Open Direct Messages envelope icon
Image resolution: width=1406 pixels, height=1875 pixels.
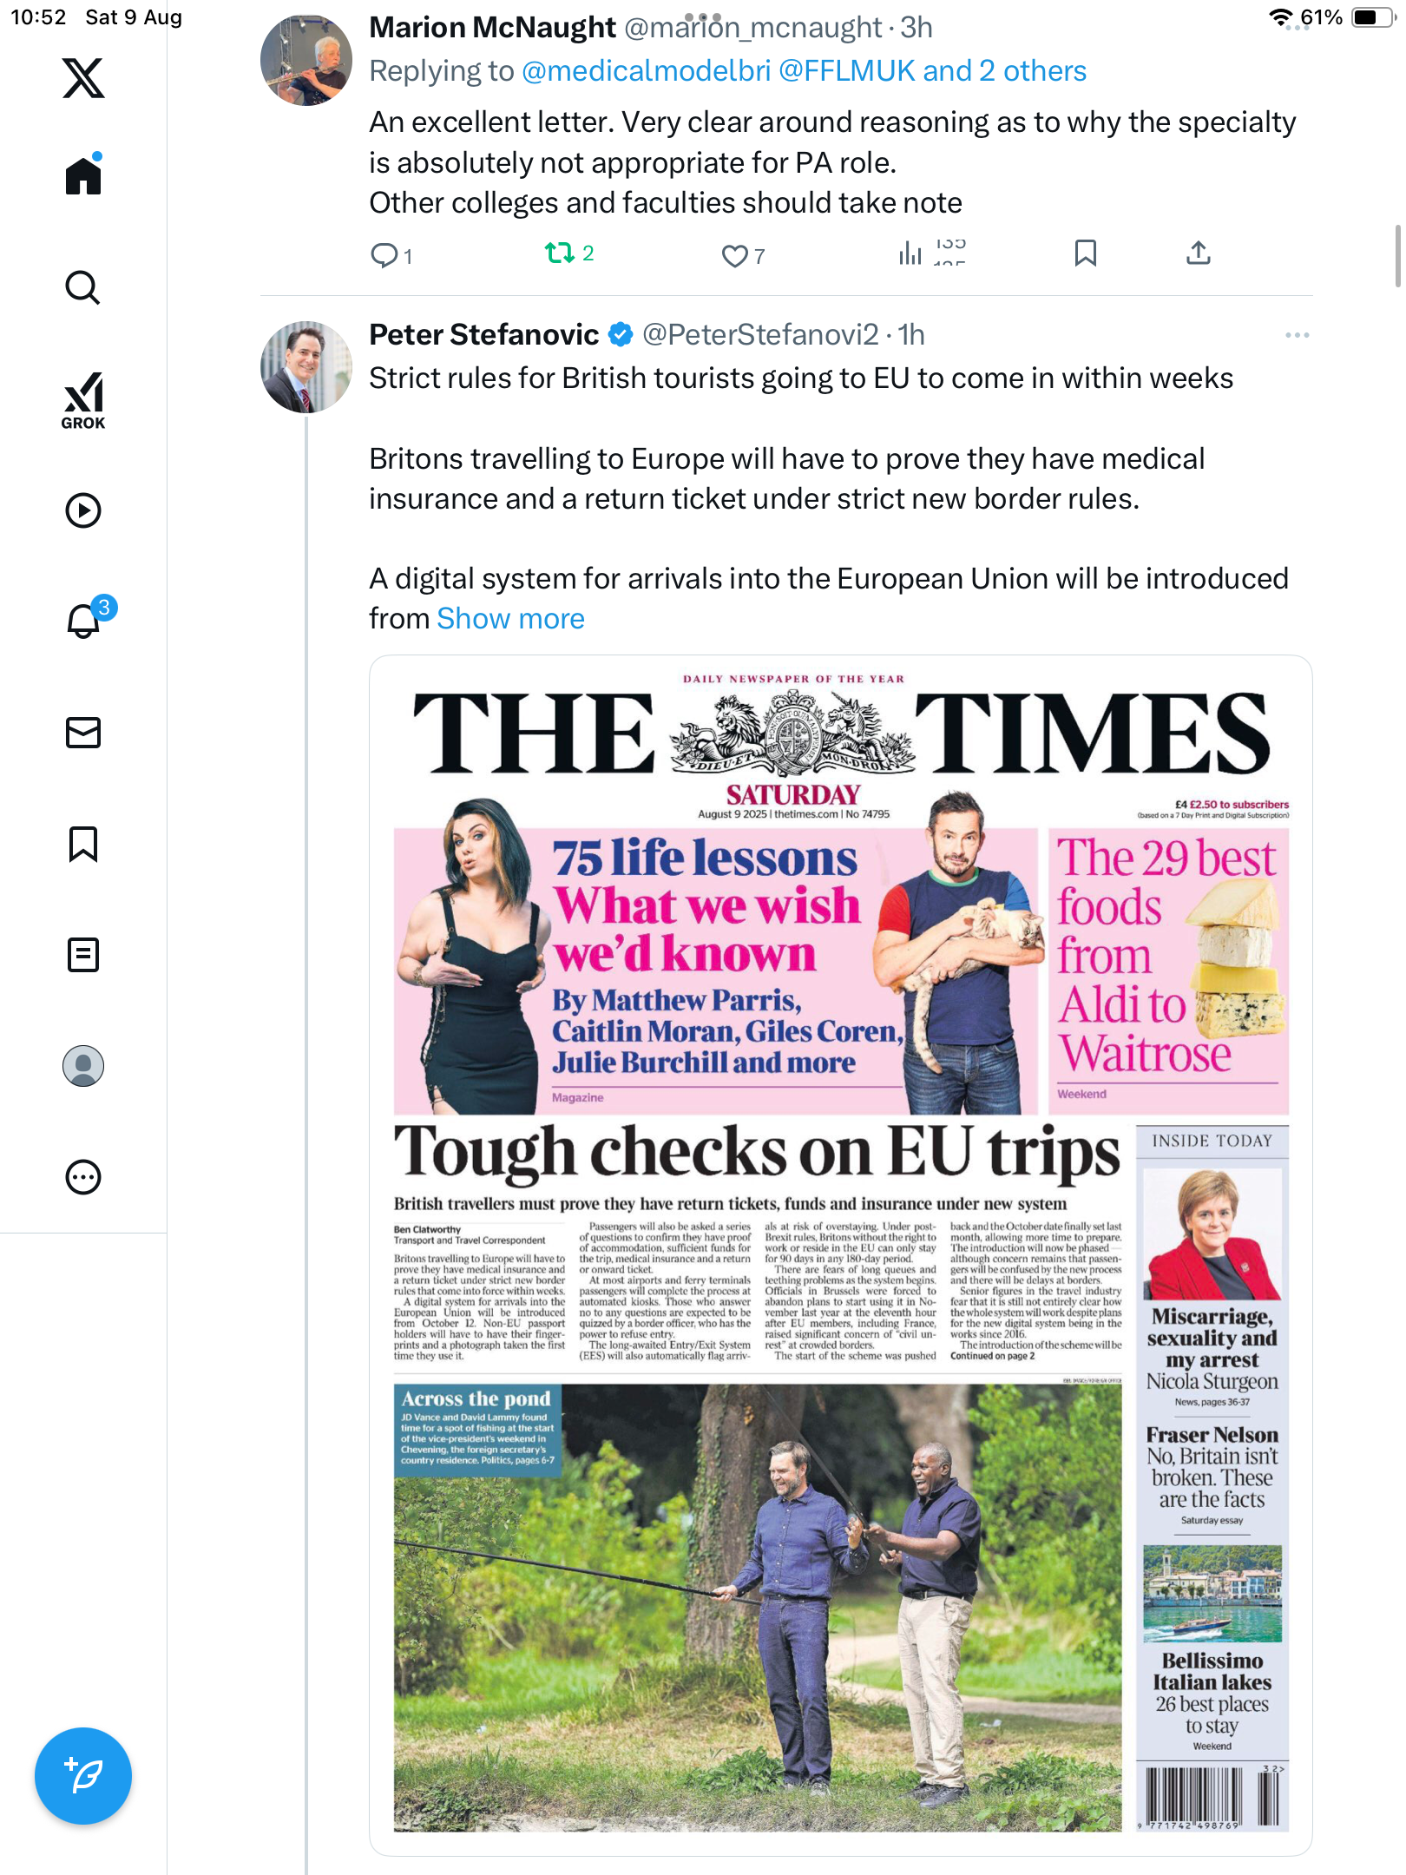pyautogui.click(x=83, y=733)
